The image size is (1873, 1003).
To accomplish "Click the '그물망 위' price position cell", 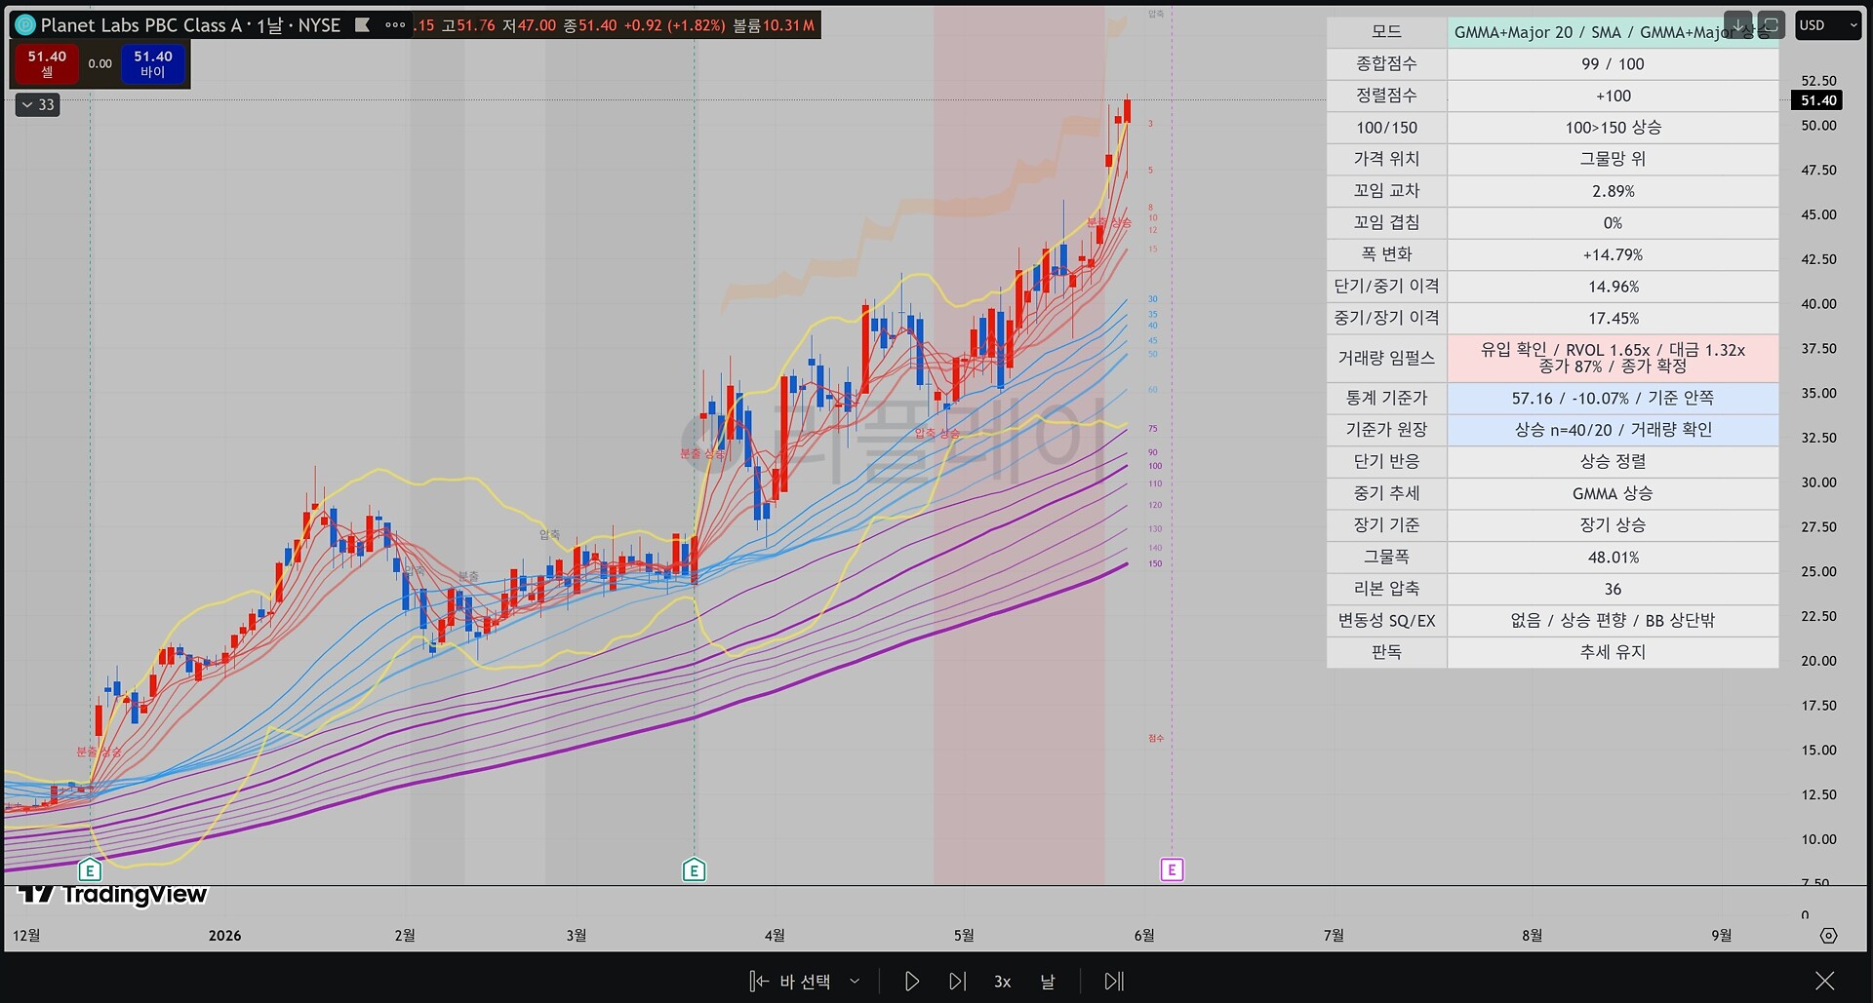I will point(1613,159).
